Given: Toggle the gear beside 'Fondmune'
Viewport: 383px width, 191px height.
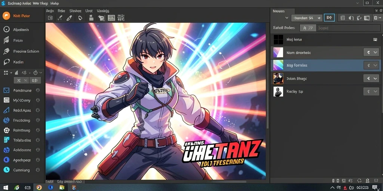Looking at the screenshot, I should [x=38, y=90].
